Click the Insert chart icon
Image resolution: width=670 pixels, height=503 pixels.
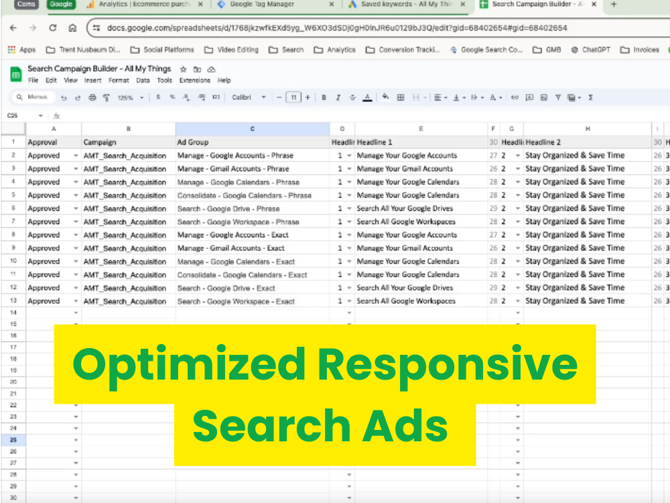pos(544,97)
